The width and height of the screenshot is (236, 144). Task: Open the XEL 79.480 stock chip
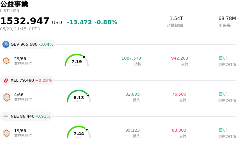27,80
